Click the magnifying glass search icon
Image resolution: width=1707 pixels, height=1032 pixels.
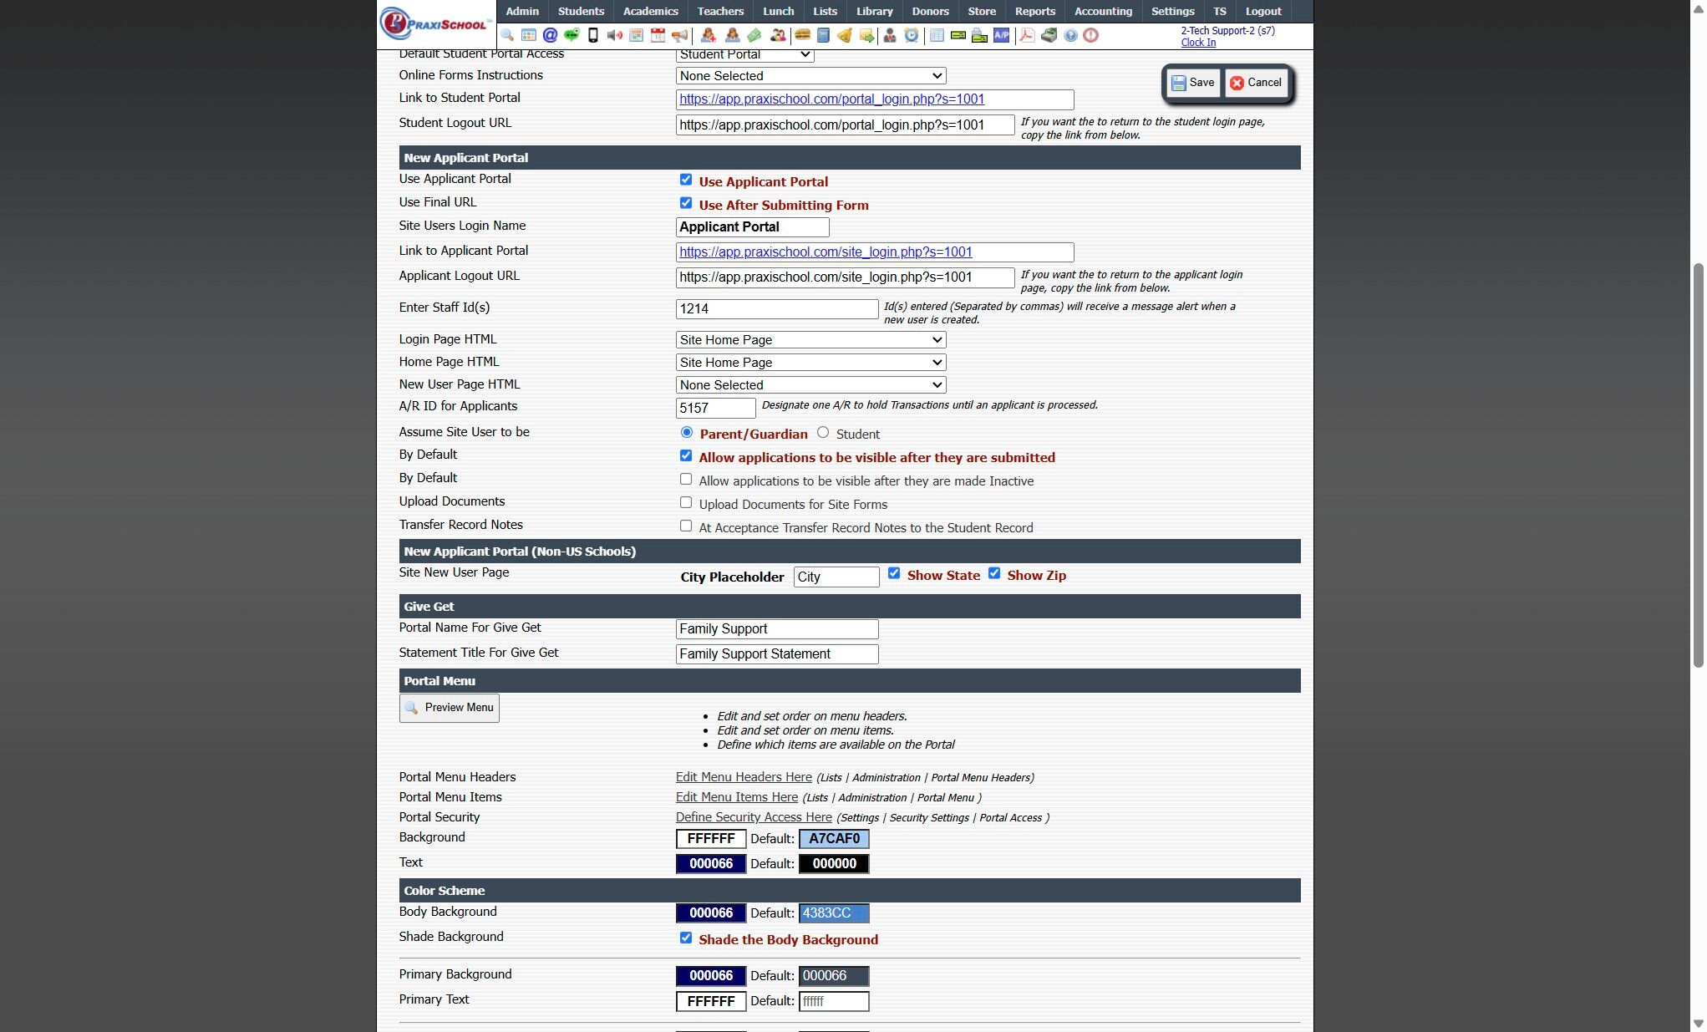[x=507, y=35]
